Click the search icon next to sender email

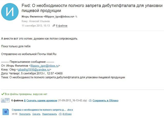coord(76,17)
